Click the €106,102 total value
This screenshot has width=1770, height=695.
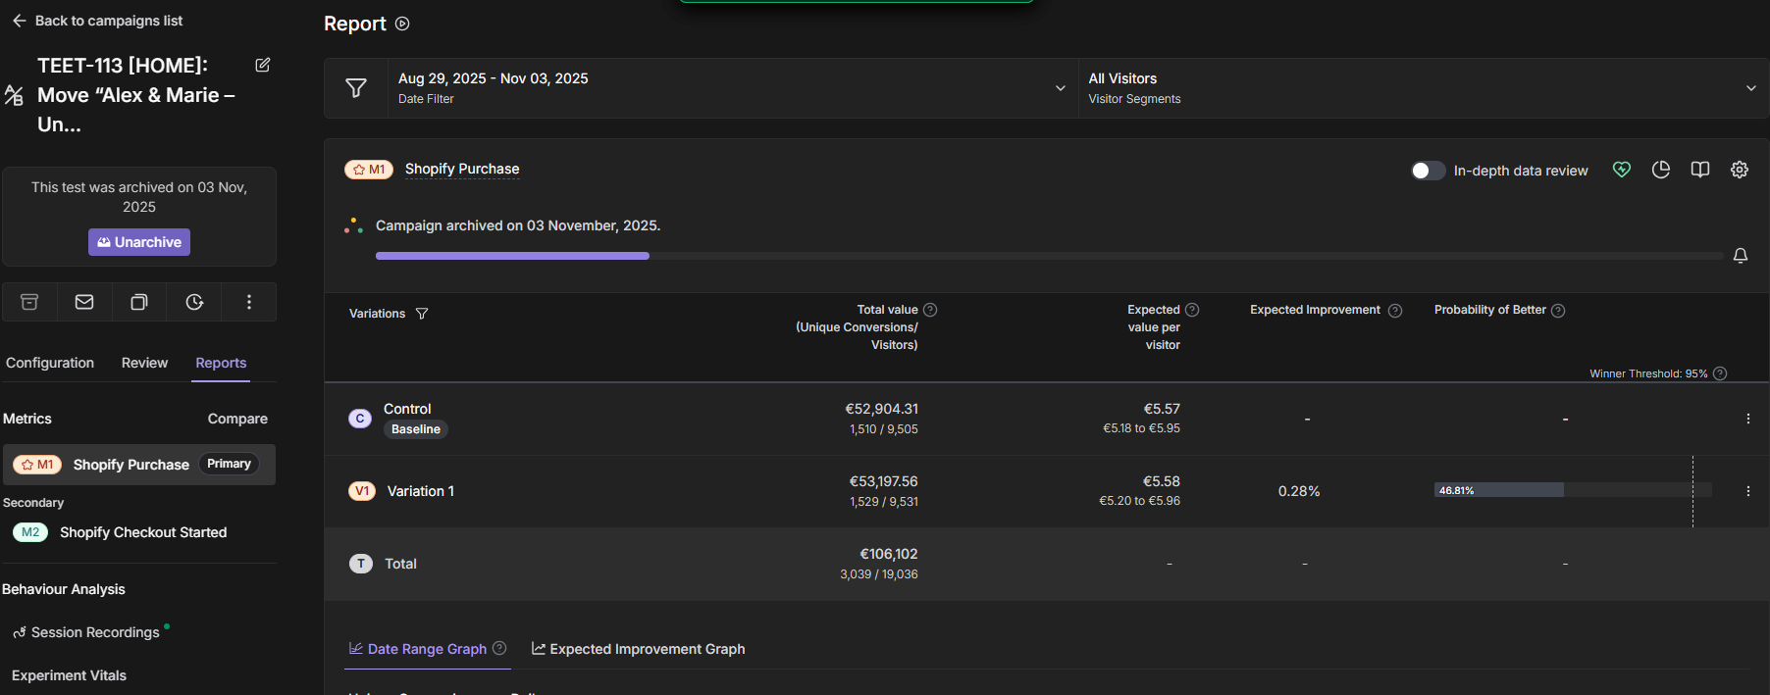[889, 554]
